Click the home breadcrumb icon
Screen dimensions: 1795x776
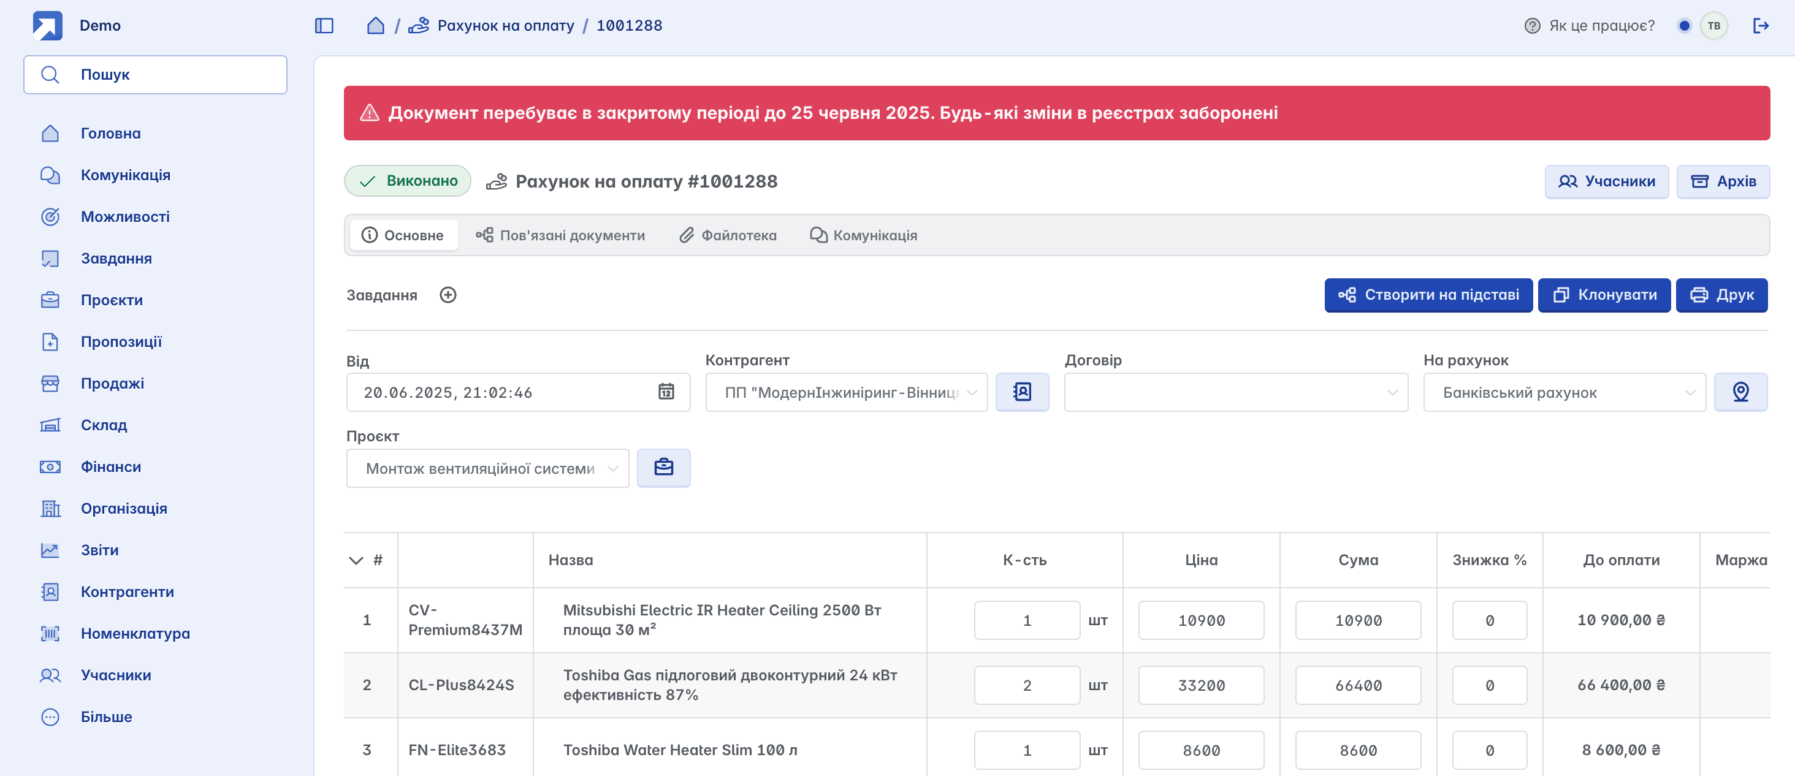376,26
